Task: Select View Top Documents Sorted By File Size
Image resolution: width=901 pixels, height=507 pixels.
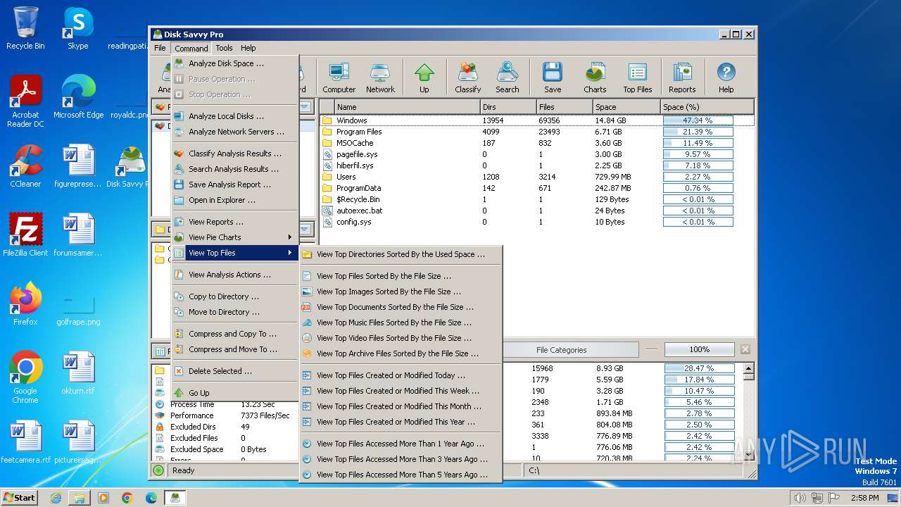Action: (x=401, y=307)
